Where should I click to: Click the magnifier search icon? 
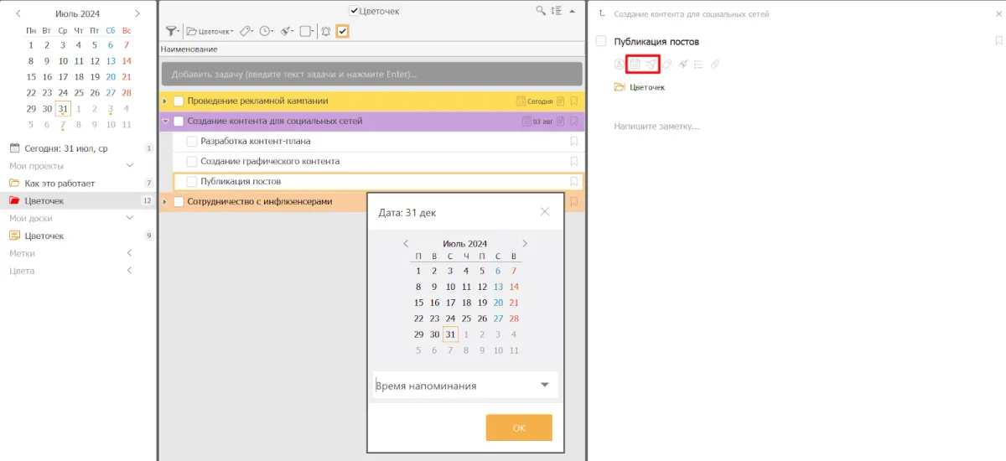[542, 11]
